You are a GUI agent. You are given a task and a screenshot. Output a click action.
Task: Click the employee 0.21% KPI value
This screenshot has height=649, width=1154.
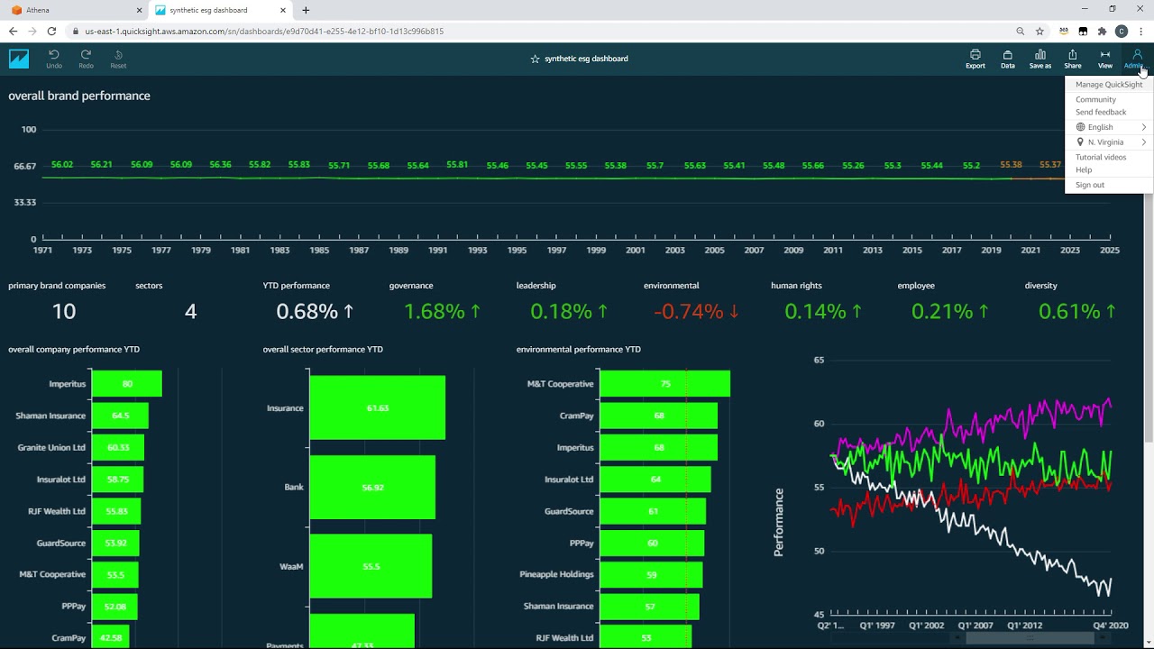(950, 312)
